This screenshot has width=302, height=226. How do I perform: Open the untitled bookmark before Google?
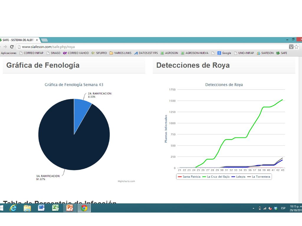click(x=213, y=53)
